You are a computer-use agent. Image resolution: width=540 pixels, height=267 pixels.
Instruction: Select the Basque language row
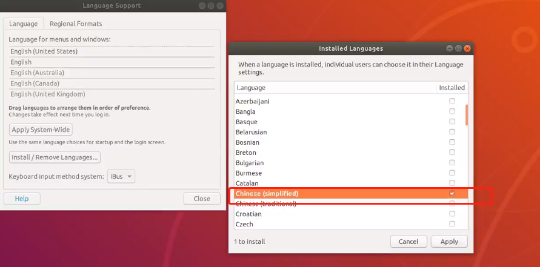(x=351, y=122)
